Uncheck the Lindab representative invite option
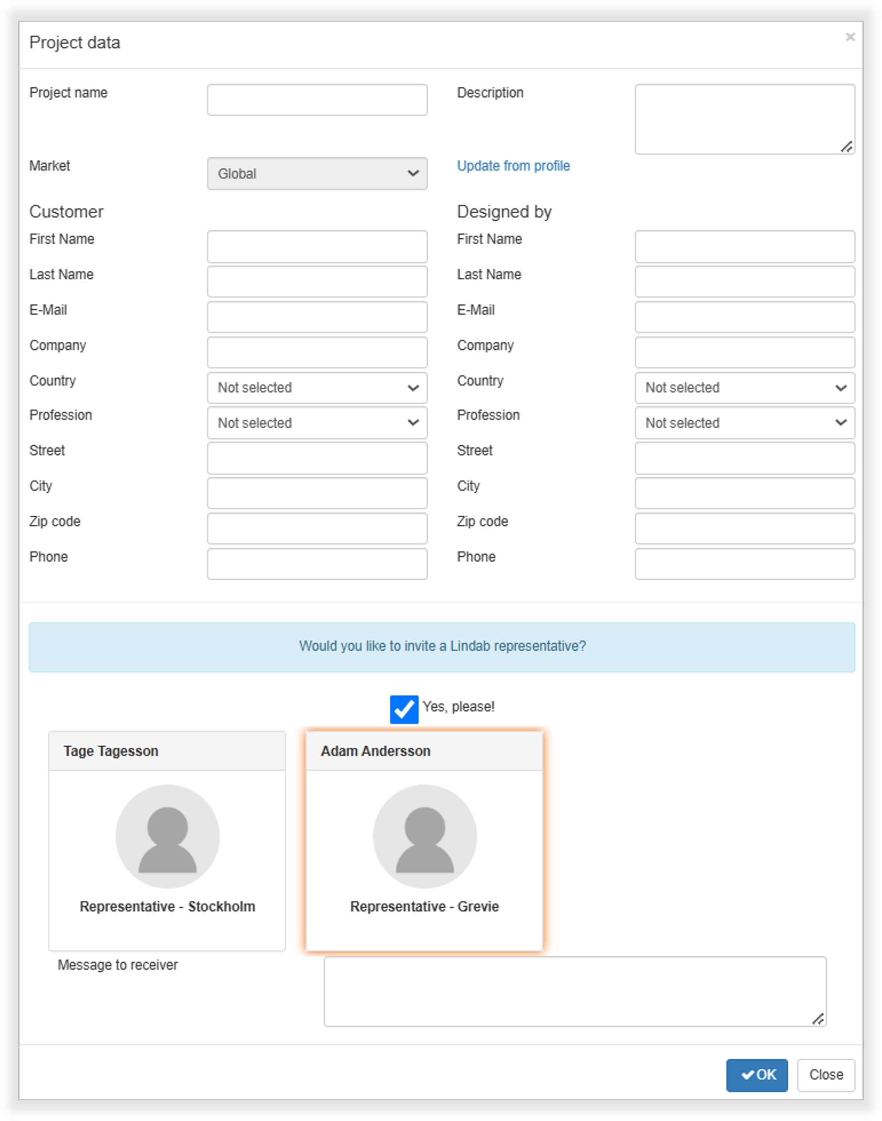882x1121 pixels. point(404,709)
